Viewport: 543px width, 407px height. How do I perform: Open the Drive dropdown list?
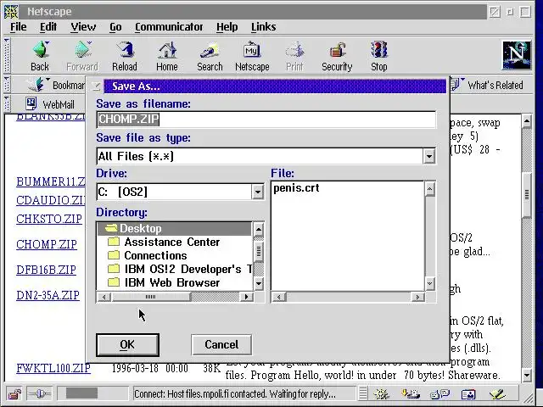click(258, 192)
